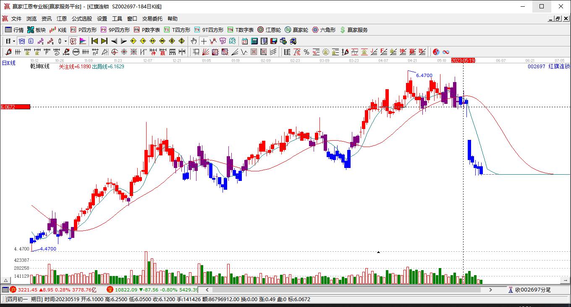This screenshot has width=571, height=307.
Task: Open the P数字表 tool
Action: [147, 30]
